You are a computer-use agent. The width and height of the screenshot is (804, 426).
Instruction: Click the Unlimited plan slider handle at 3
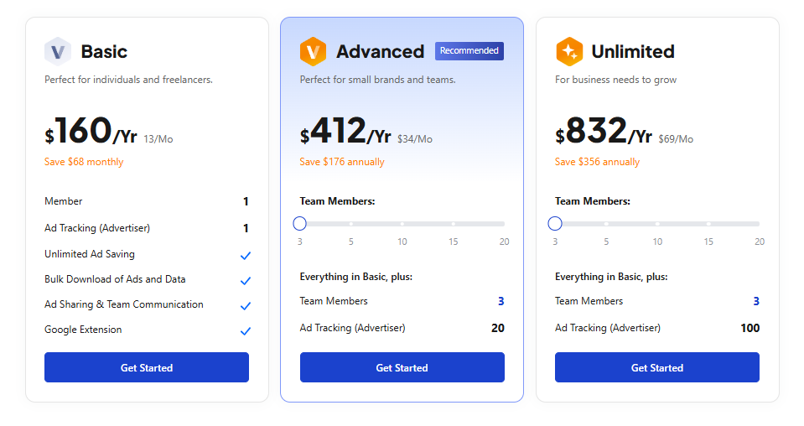click(x=555, y=224)
